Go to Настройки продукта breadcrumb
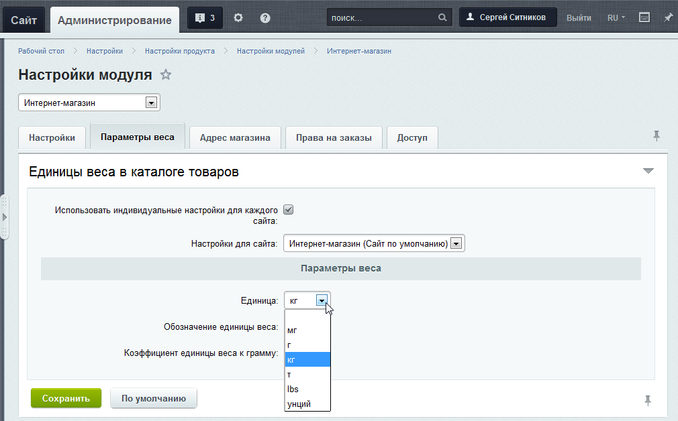This screenshot has width=678, height=421. (180, 51)
